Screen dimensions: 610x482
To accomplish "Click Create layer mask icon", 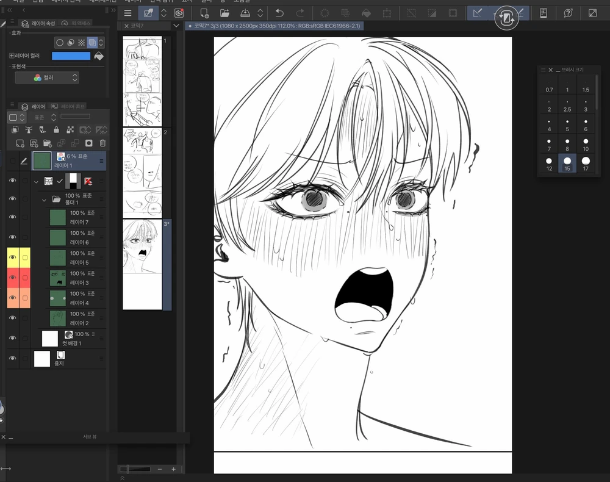I will point(88,143).
